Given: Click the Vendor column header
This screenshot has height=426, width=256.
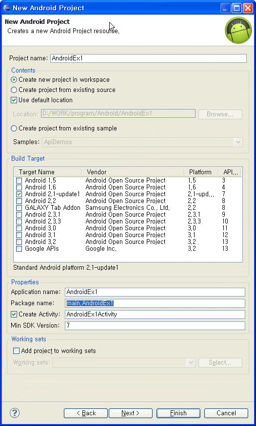Looking at the screenshot, I should point(133,172).
